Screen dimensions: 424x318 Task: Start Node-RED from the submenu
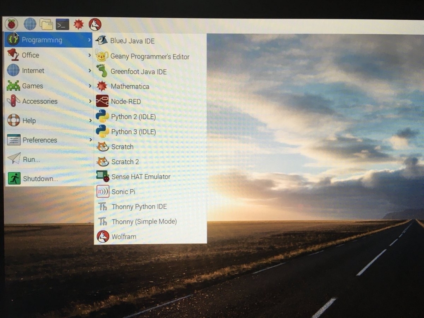coord(150,101)
